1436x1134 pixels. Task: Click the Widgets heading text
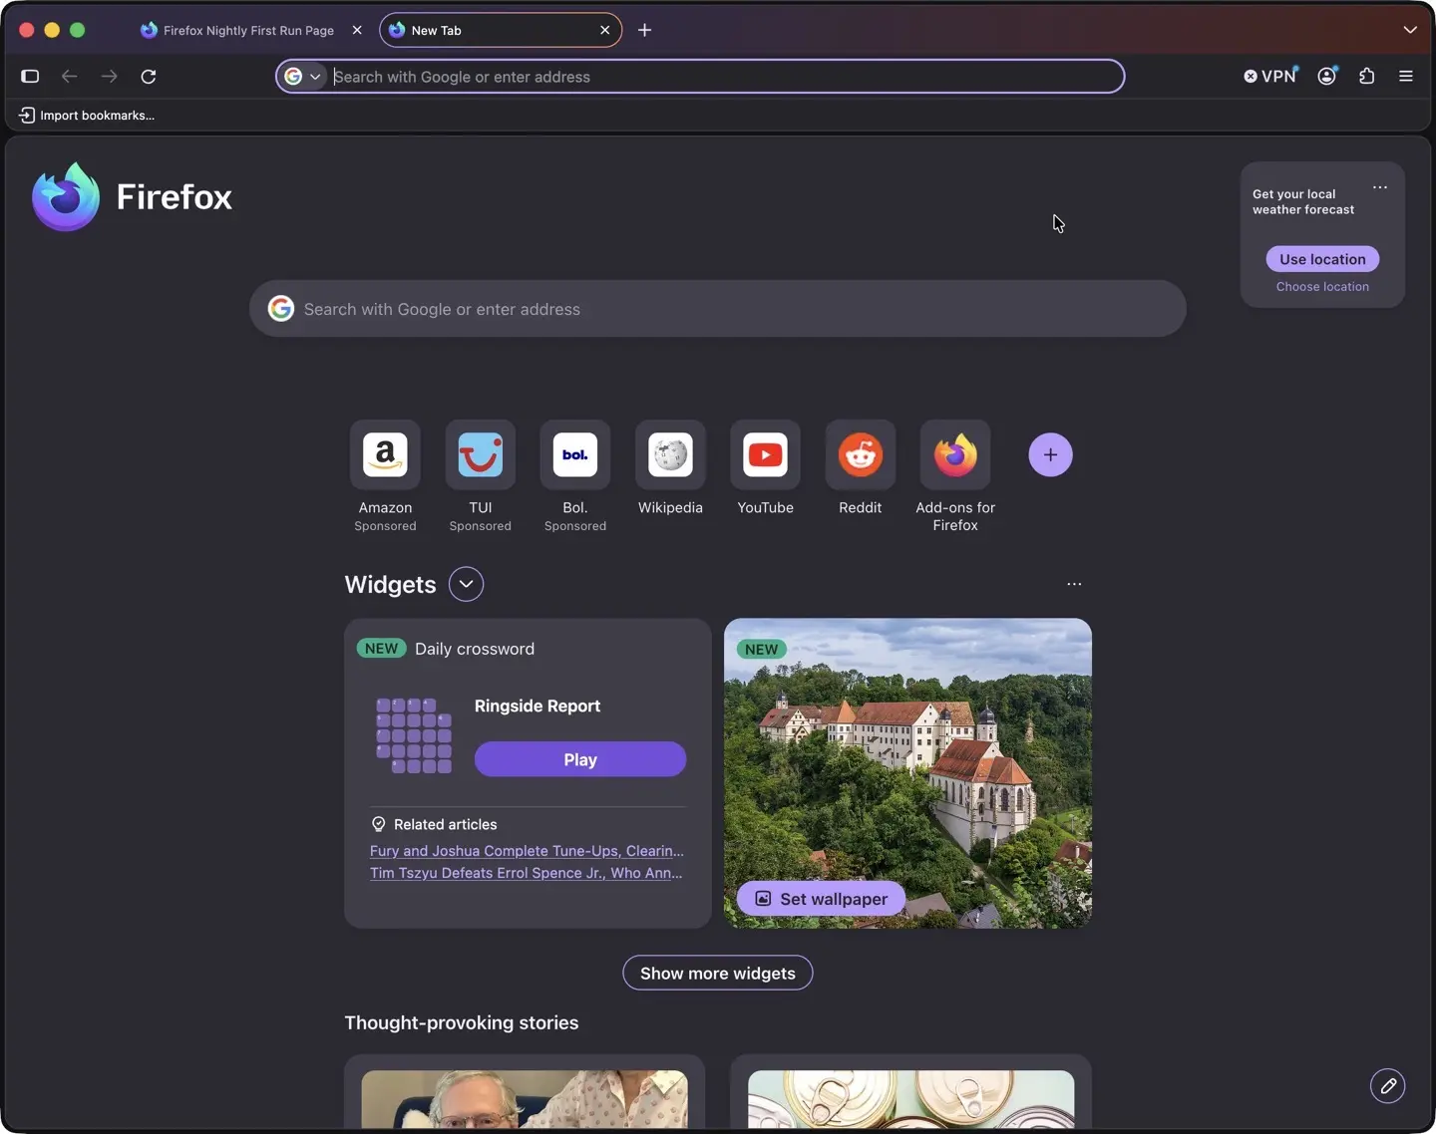(390, 585)
